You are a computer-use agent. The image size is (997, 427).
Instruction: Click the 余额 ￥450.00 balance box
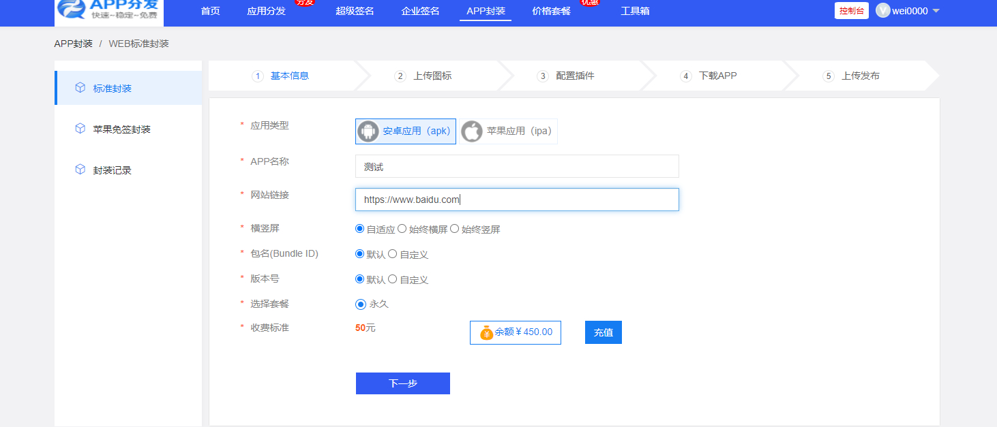(x=516, y=332)
